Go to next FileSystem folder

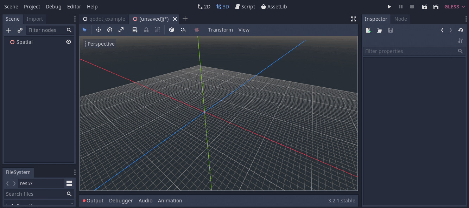click(14, 183)
